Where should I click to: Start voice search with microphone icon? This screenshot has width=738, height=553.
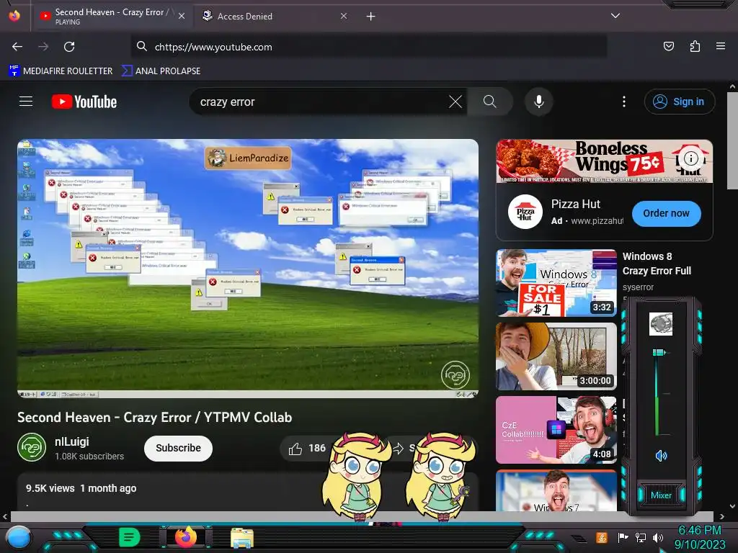[x=539, y=102]
